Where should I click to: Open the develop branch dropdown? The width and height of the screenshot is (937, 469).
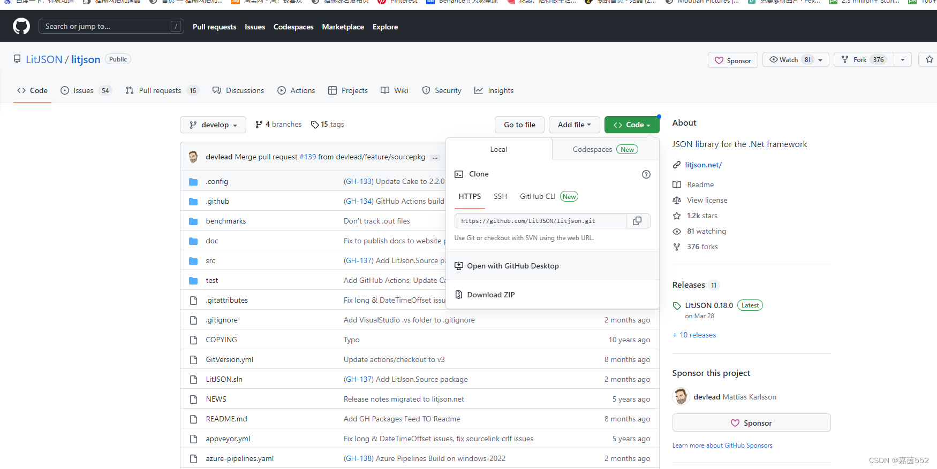coord(213,125)
